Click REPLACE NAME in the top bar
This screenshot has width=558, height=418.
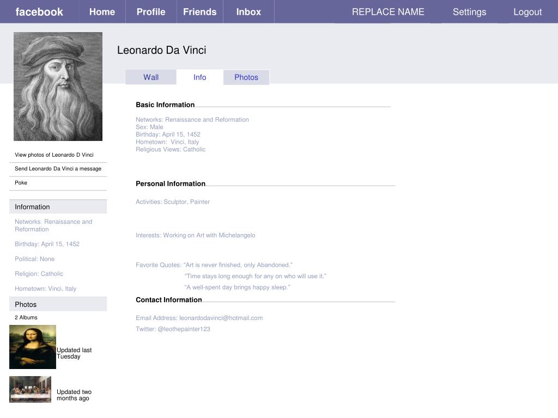[x=388, y=12]
